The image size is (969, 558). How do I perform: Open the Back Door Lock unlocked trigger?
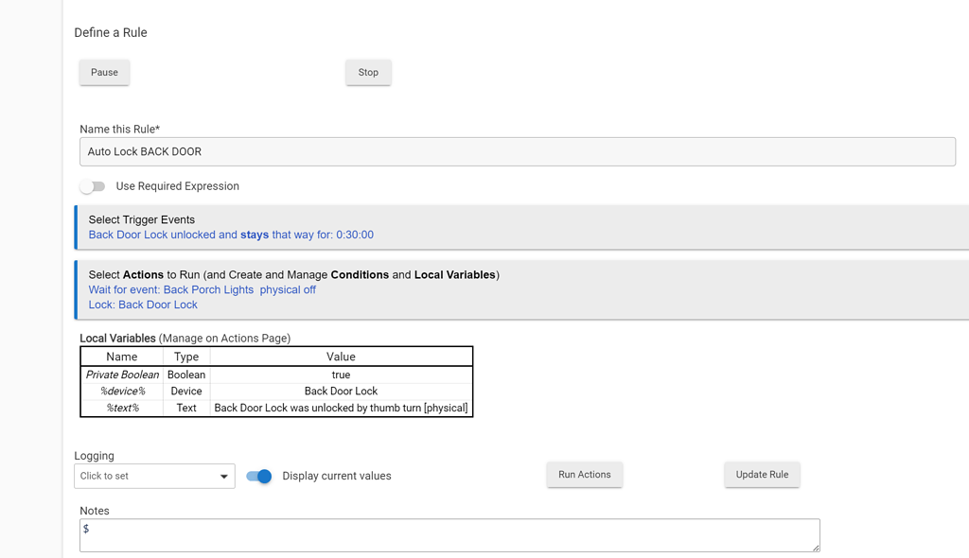pyautogui.click(x=231, y=235)
